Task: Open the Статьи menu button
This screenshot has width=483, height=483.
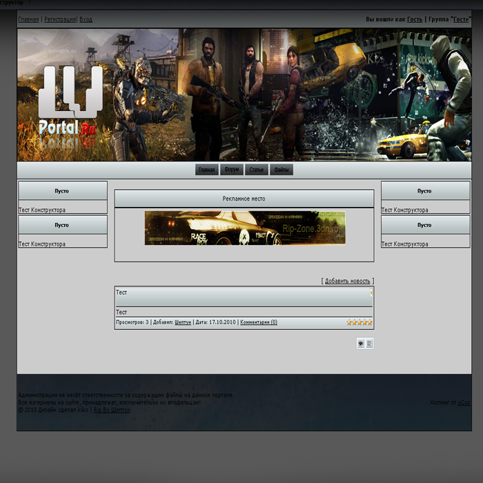Action: [x=257, y=170]
